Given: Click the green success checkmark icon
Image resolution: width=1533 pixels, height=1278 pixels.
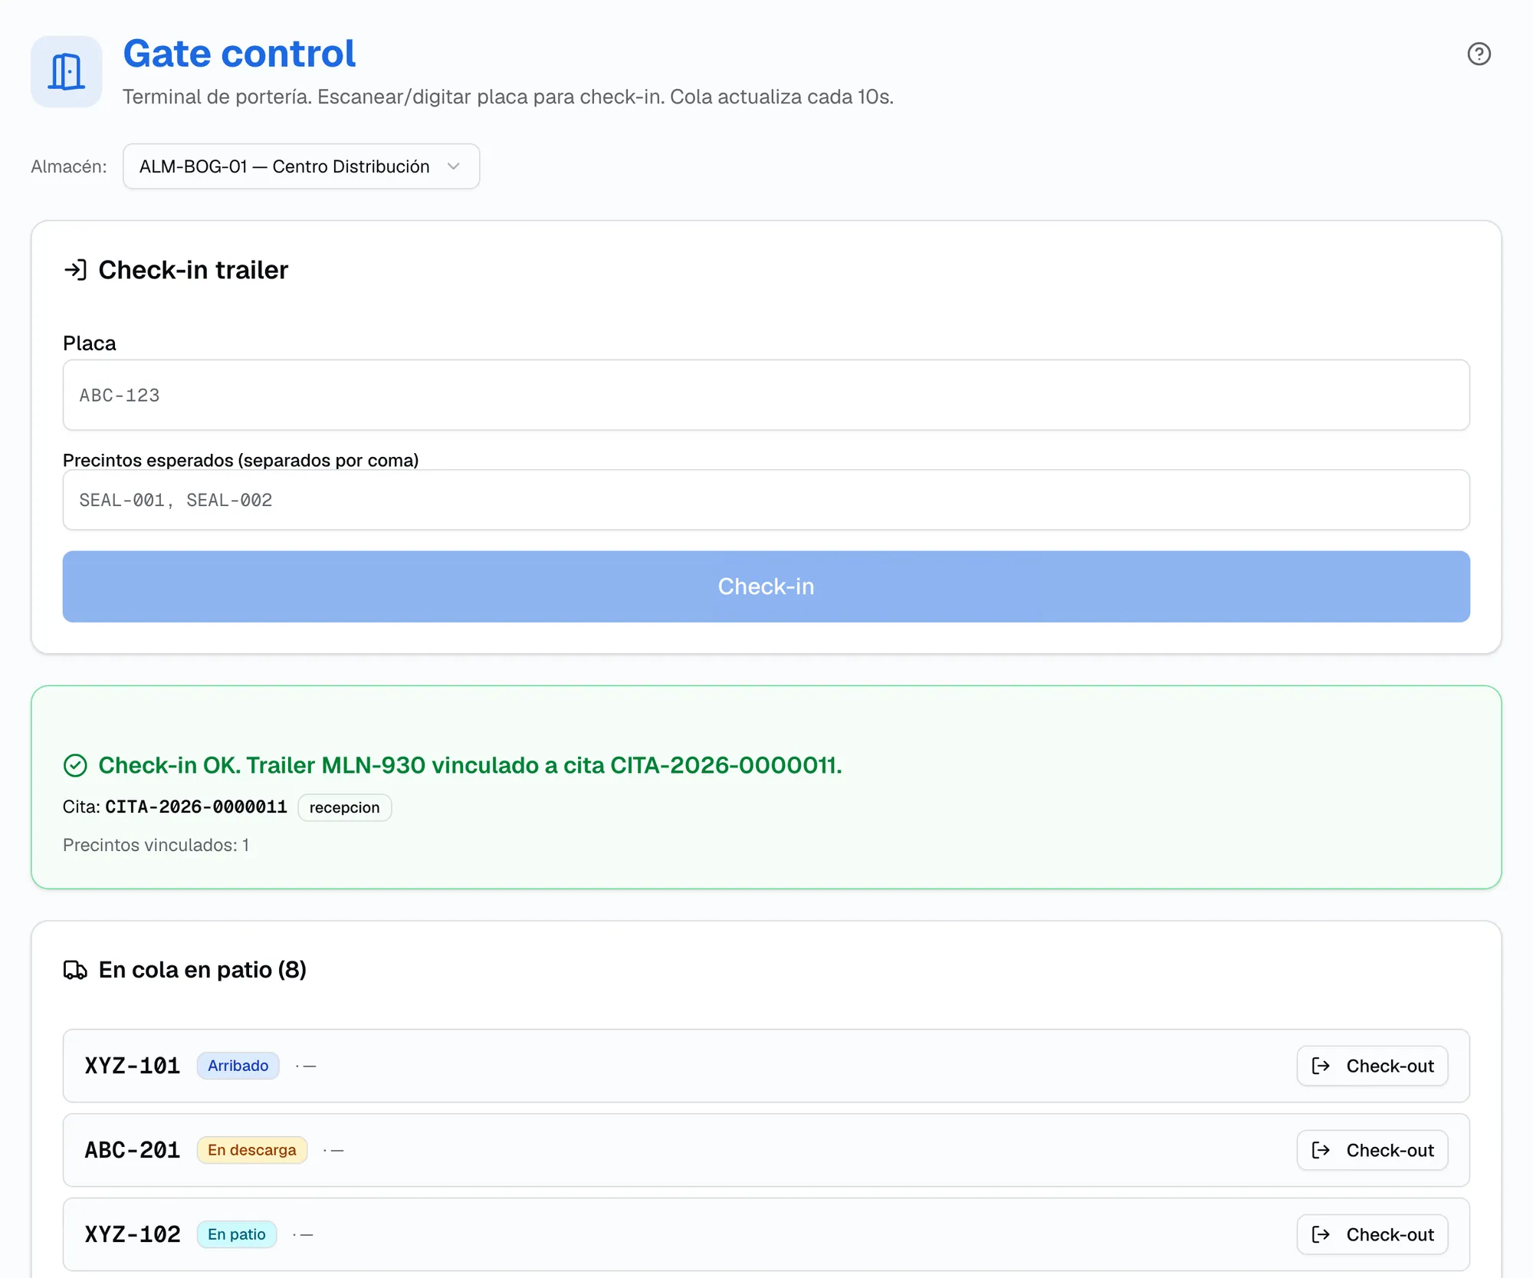Looking at the screenshot, I should coord(75,765).
